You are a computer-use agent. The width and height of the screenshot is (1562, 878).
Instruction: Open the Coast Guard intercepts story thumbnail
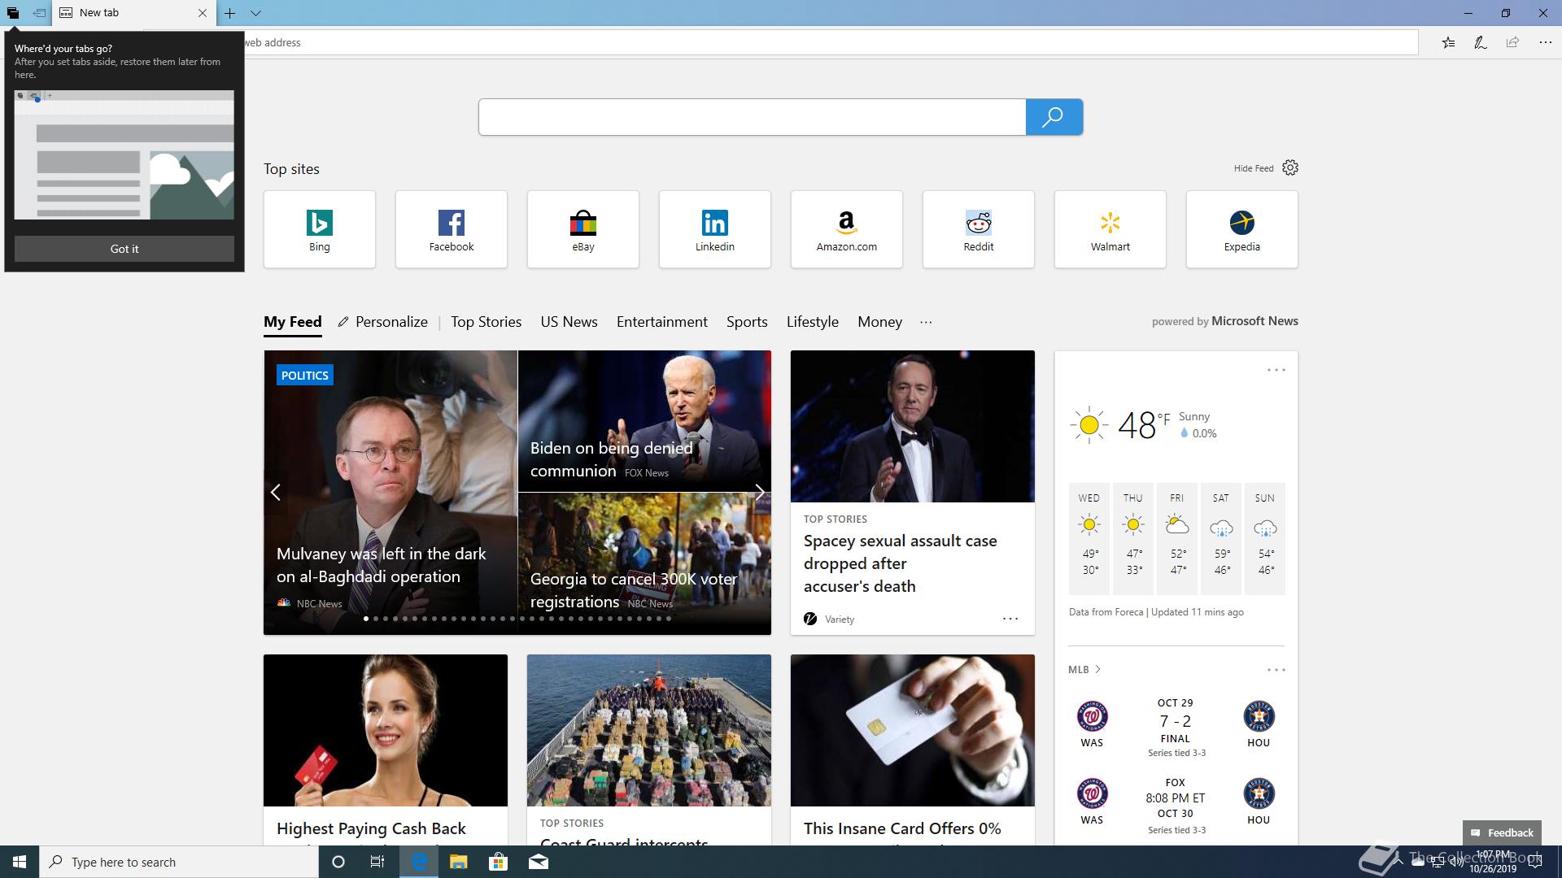pyautogui.click(x=649, y=730)
